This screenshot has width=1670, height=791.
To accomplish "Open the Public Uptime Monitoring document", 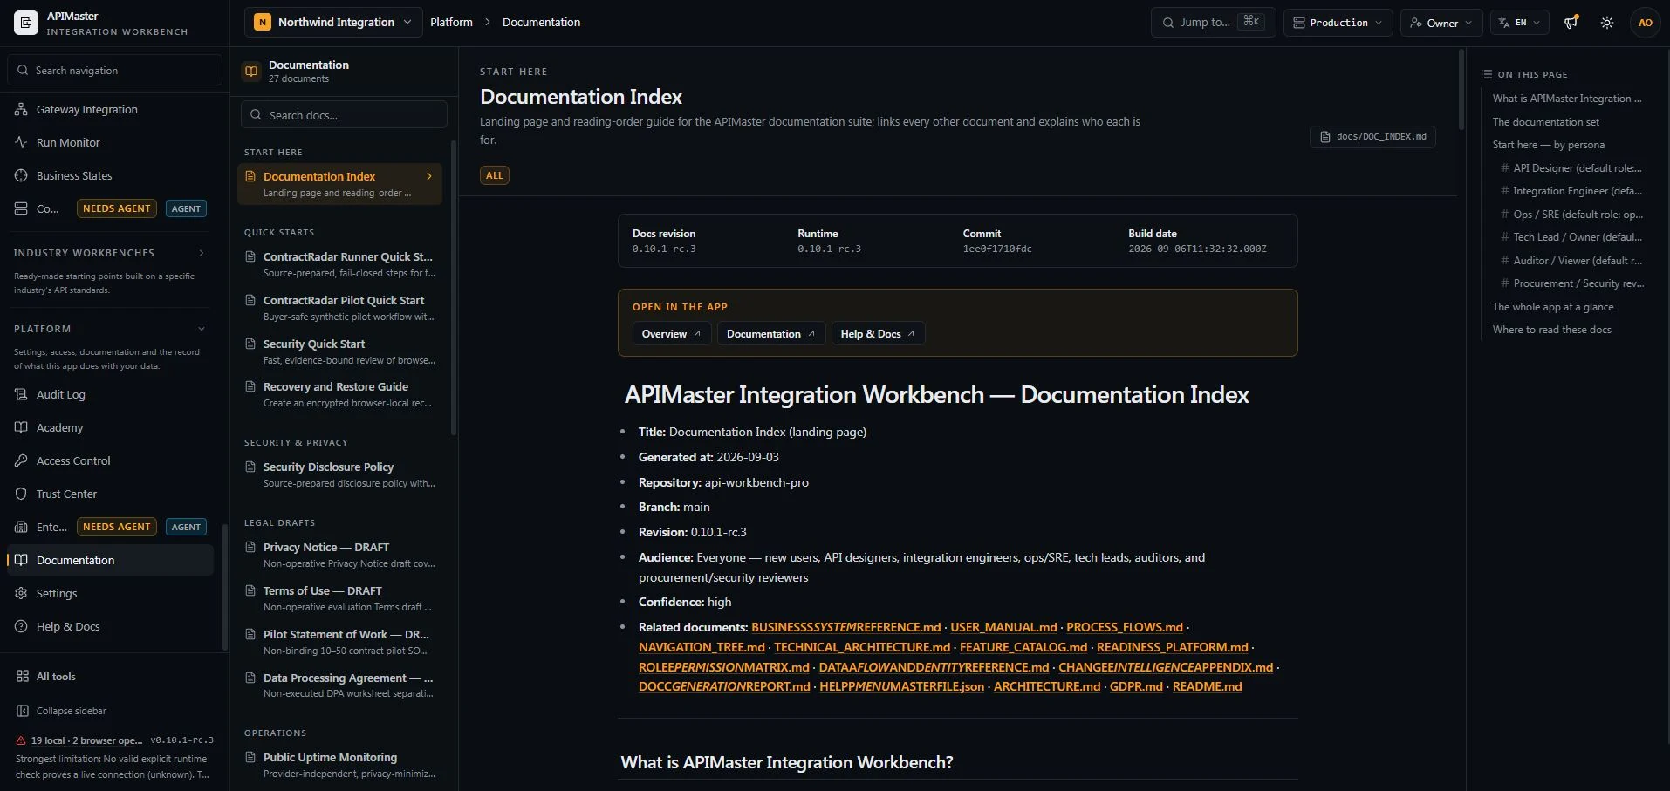I will tap(340, 765).
